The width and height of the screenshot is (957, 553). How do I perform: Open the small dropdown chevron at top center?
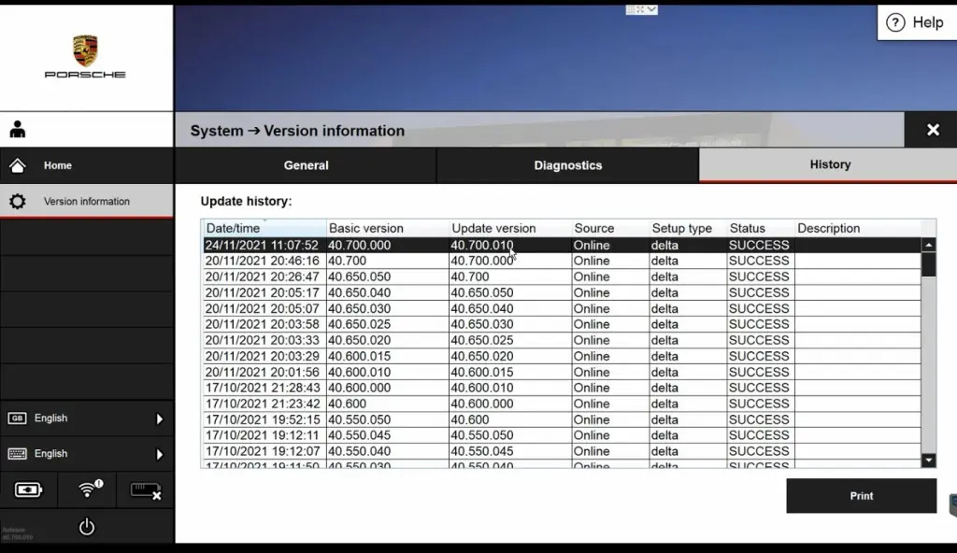pos(651,9)
